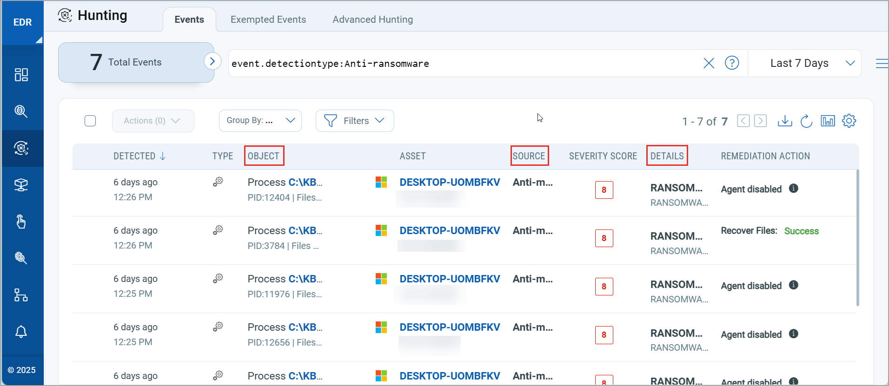This screenshot has width=889, height=386.
Task: Switch to Exempted Events tab
Action: point(268,20)
